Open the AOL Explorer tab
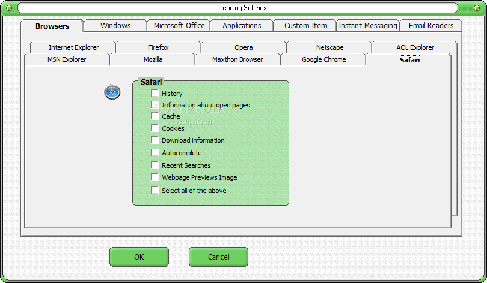The image size is (487, 283). point(415,47)
